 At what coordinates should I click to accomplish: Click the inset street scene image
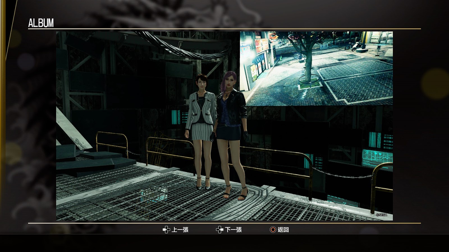point(316,68)
